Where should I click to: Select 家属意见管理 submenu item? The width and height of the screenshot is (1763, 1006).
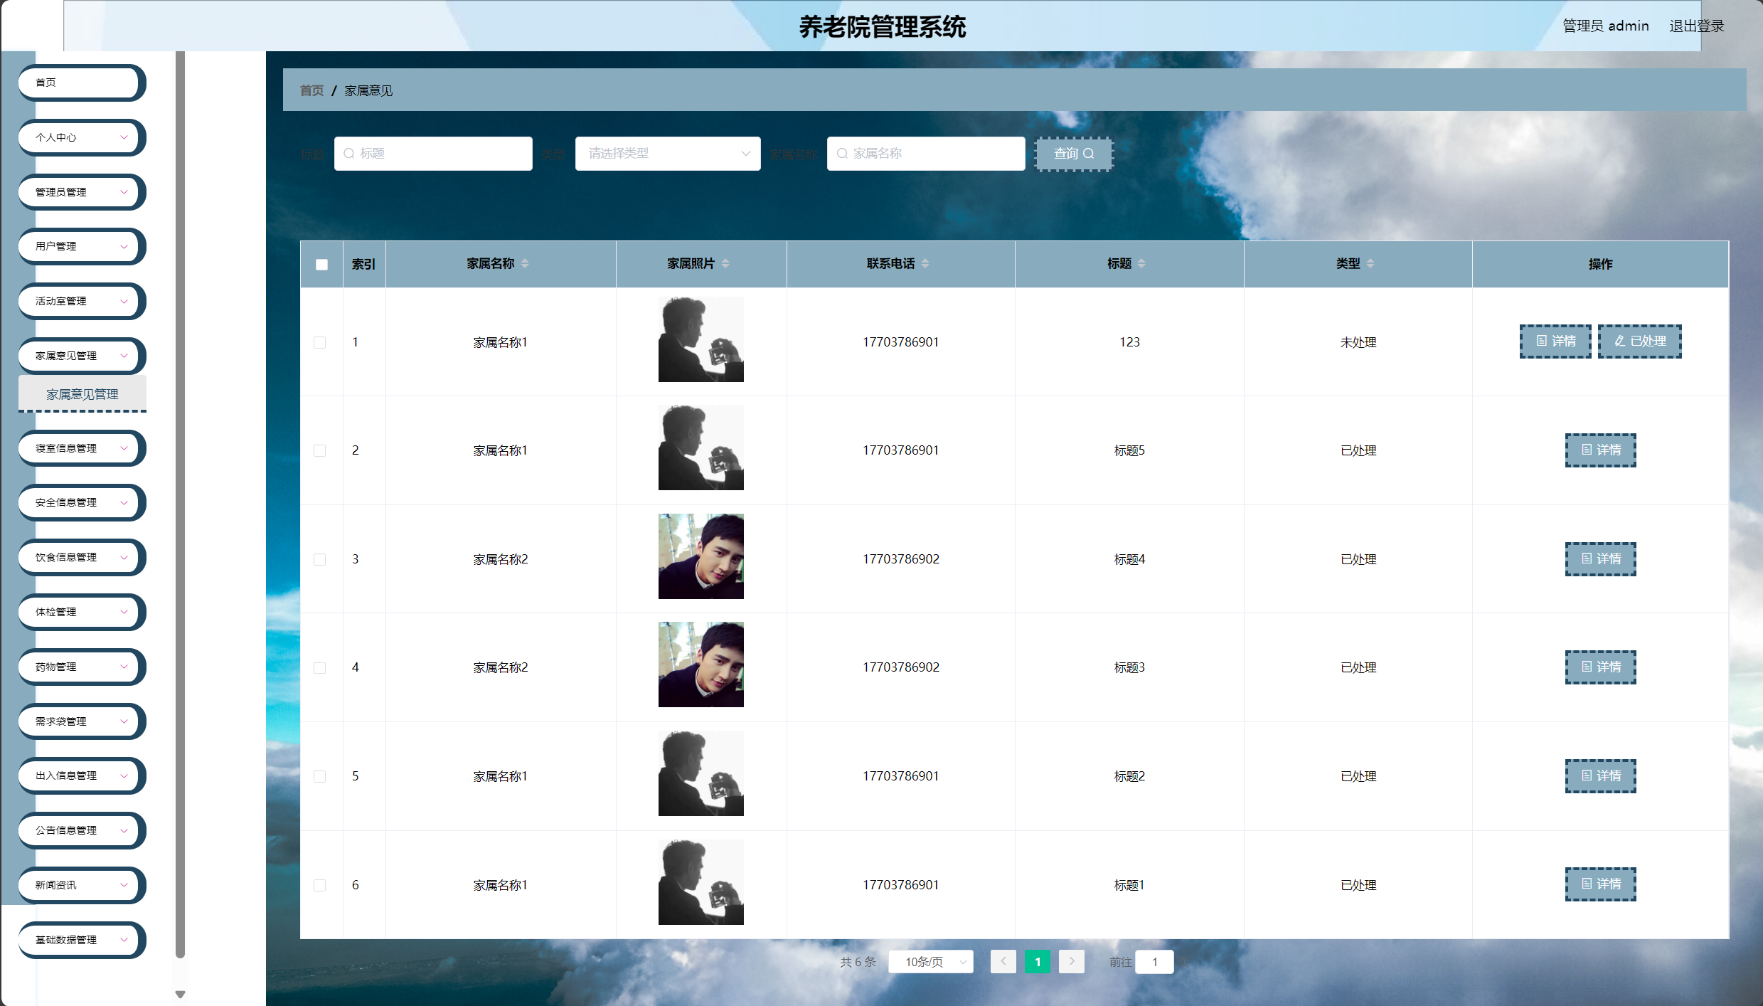coord(82,394)
